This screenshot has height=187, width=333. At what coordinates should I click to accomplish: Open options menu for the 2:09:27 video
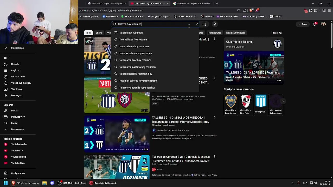coord(214,78)
